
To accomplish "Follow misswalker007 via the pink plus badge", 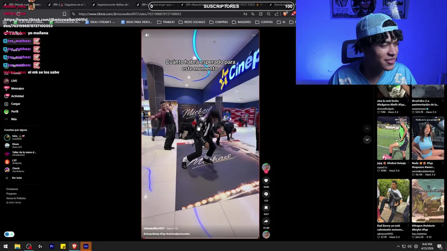I will click(266, 172).
